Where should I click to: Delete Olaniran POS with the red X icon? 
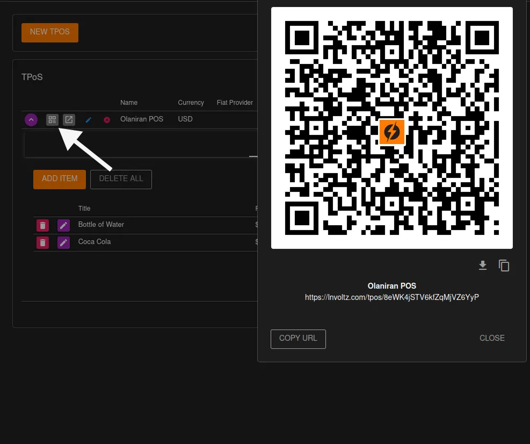pos(107,119)
